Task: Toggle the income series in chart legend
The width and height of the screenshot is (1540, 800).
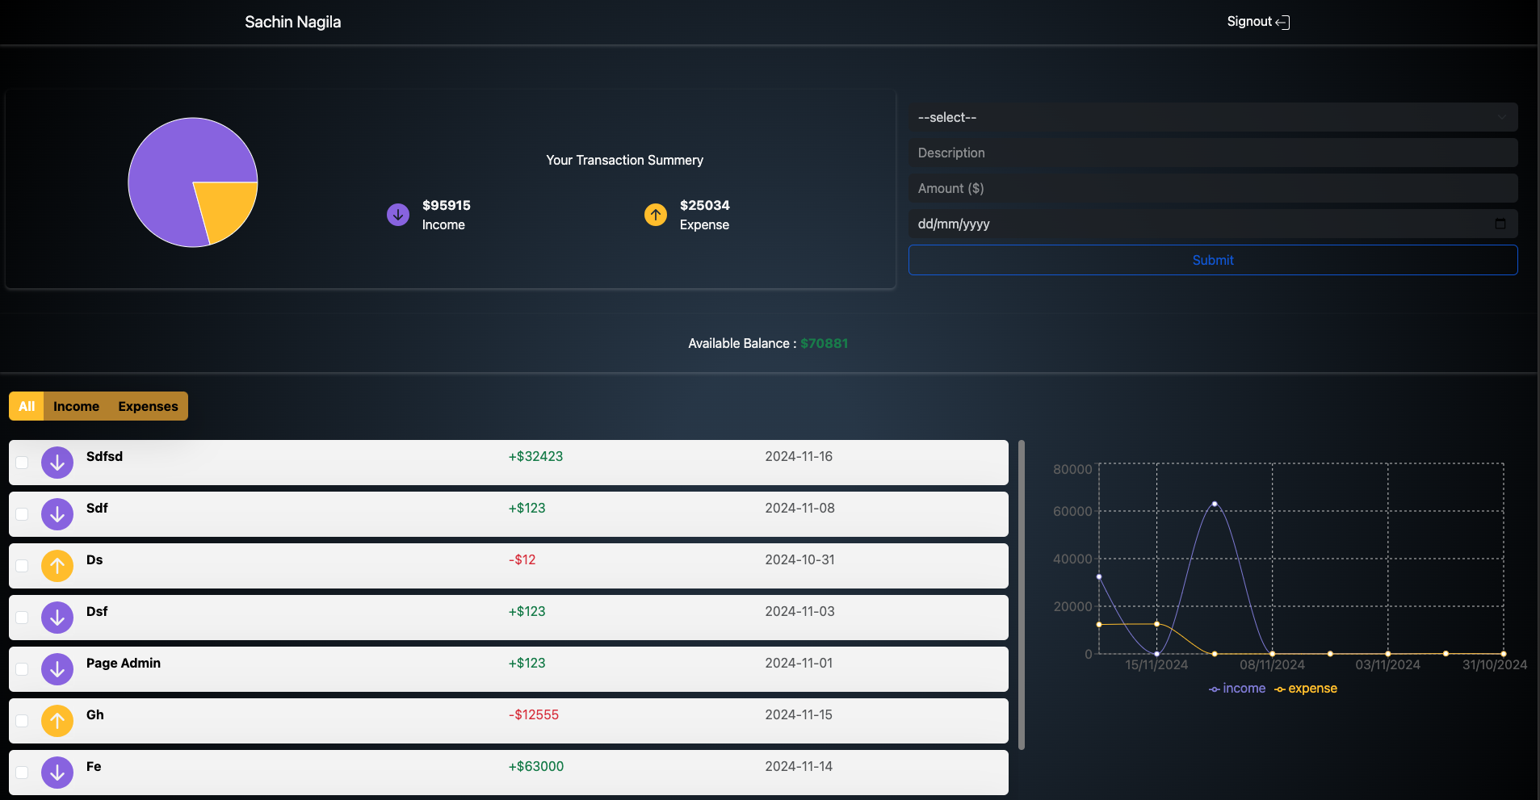Action: click(1237, 689)
